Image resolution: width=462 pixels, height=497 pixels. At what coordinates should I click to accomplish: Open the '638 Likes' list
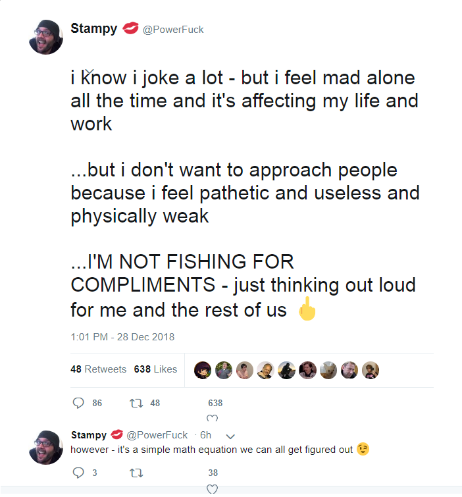point(155,369)
